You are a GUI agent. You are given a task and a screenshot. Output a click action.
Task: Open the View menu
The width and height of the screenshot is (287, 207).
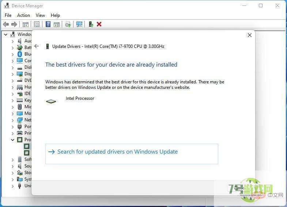point(40,15)
